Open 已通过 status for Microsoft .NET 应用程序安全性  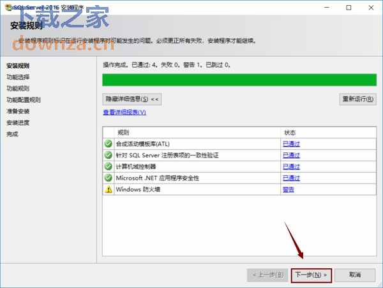(291, 178)
